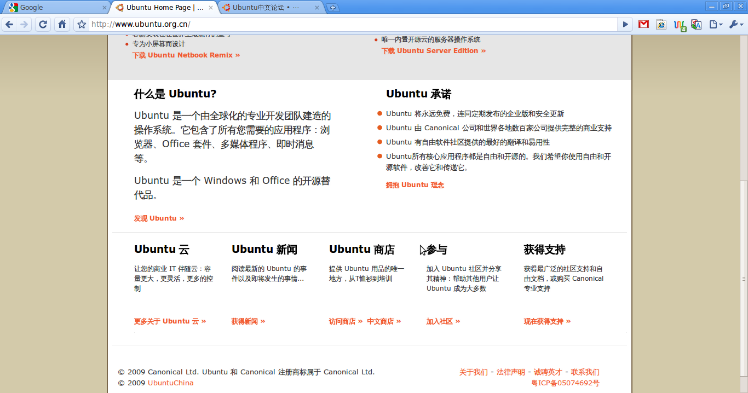Image resolution: width=748 pixels, height=393 pixels.
Task: Click the 诚聘英才 footer link
Action: (548, 372)
